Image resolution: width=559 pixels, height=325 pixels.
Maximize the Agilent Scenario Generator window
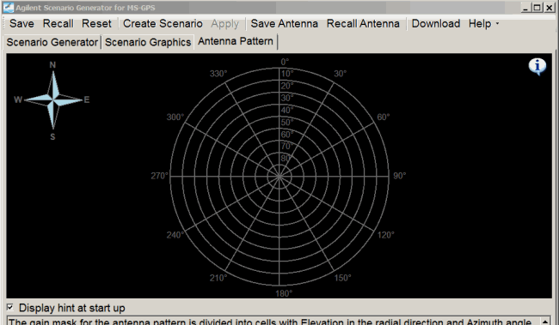[537, 8]
